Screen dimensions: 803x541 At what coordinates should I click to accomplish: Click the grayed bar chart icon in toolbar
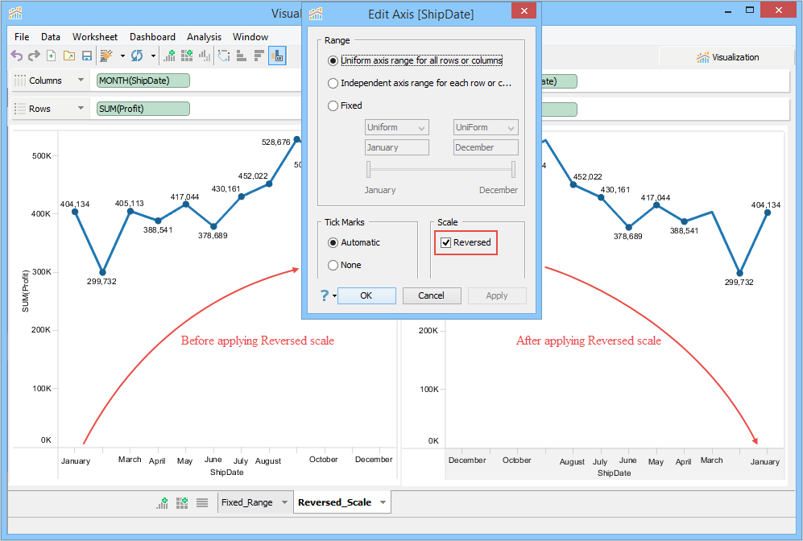pyautogui.click(x=205, y=56)
